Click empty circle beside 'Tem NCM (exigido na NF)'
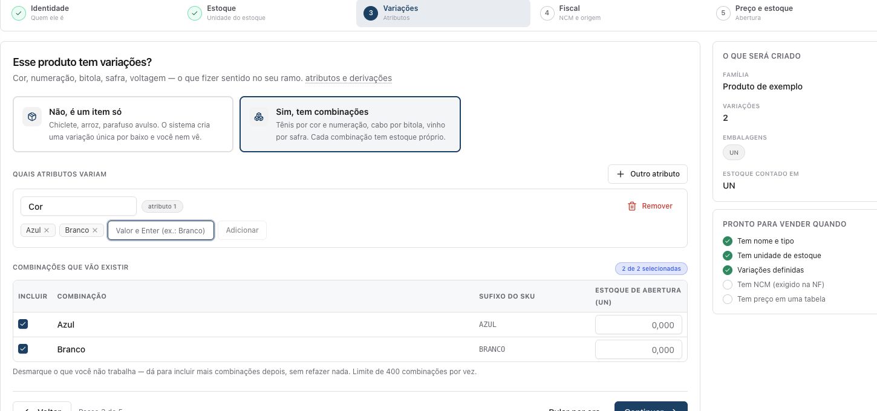Screen dimensions: 877x411 728,285
